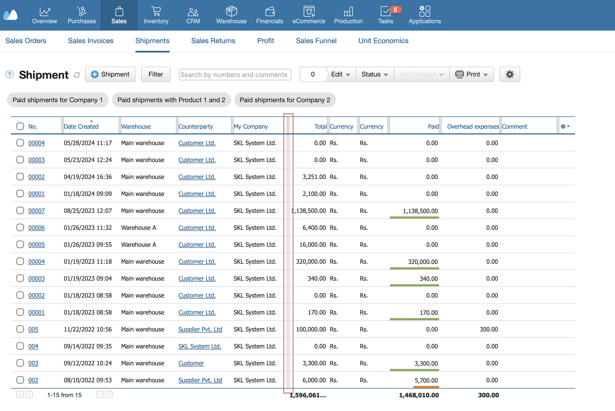
Task: Expand the Edit dropdown
Action: (x=341, y=74)
